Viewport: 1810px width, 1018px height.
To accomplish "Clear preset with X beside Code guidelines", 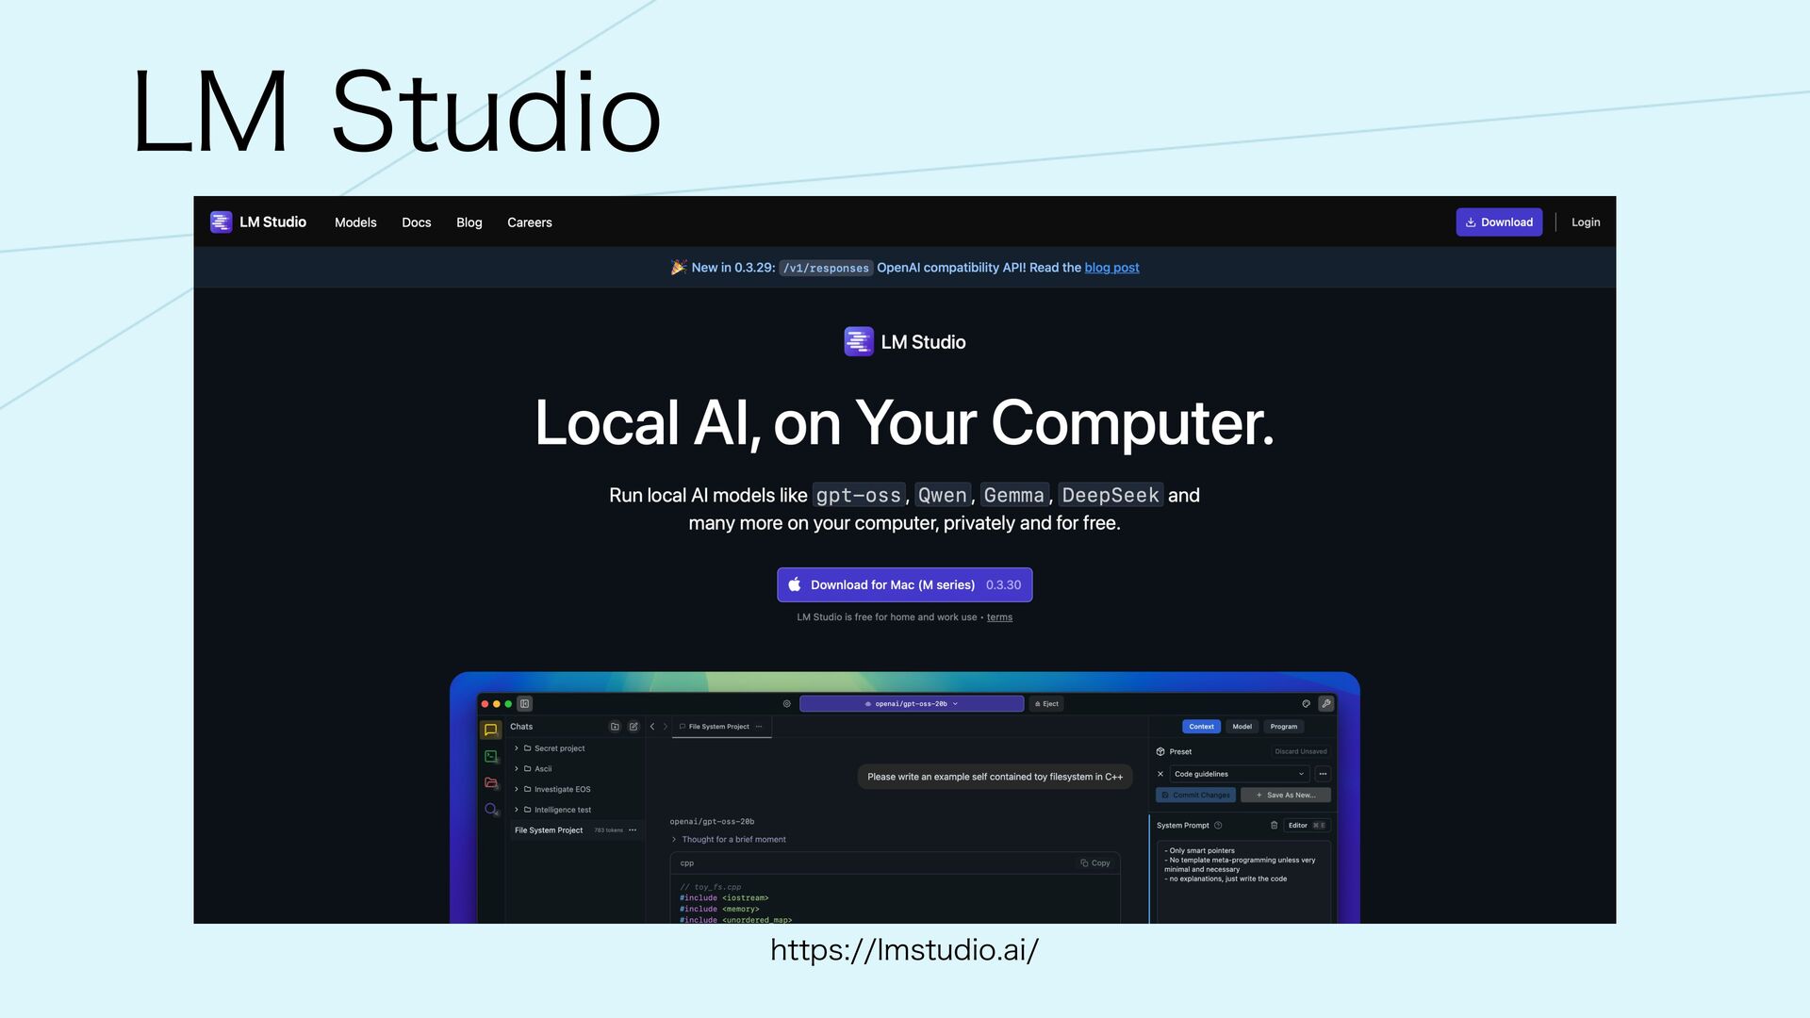I will 1160,774.
